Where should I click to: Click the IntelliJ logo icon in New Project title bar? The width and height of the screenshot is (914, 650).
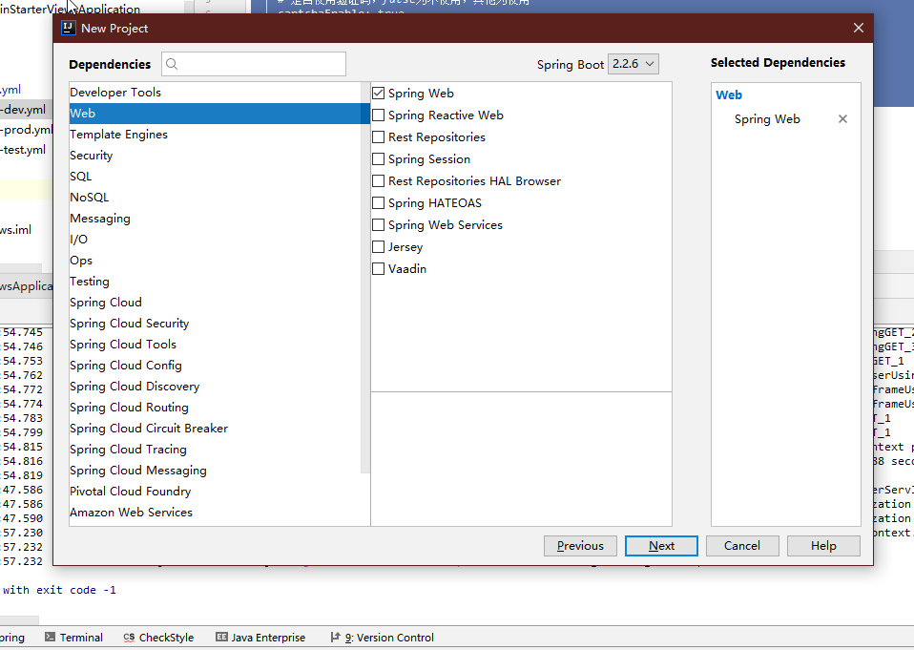pyautogui.click(x=69, y=28)
